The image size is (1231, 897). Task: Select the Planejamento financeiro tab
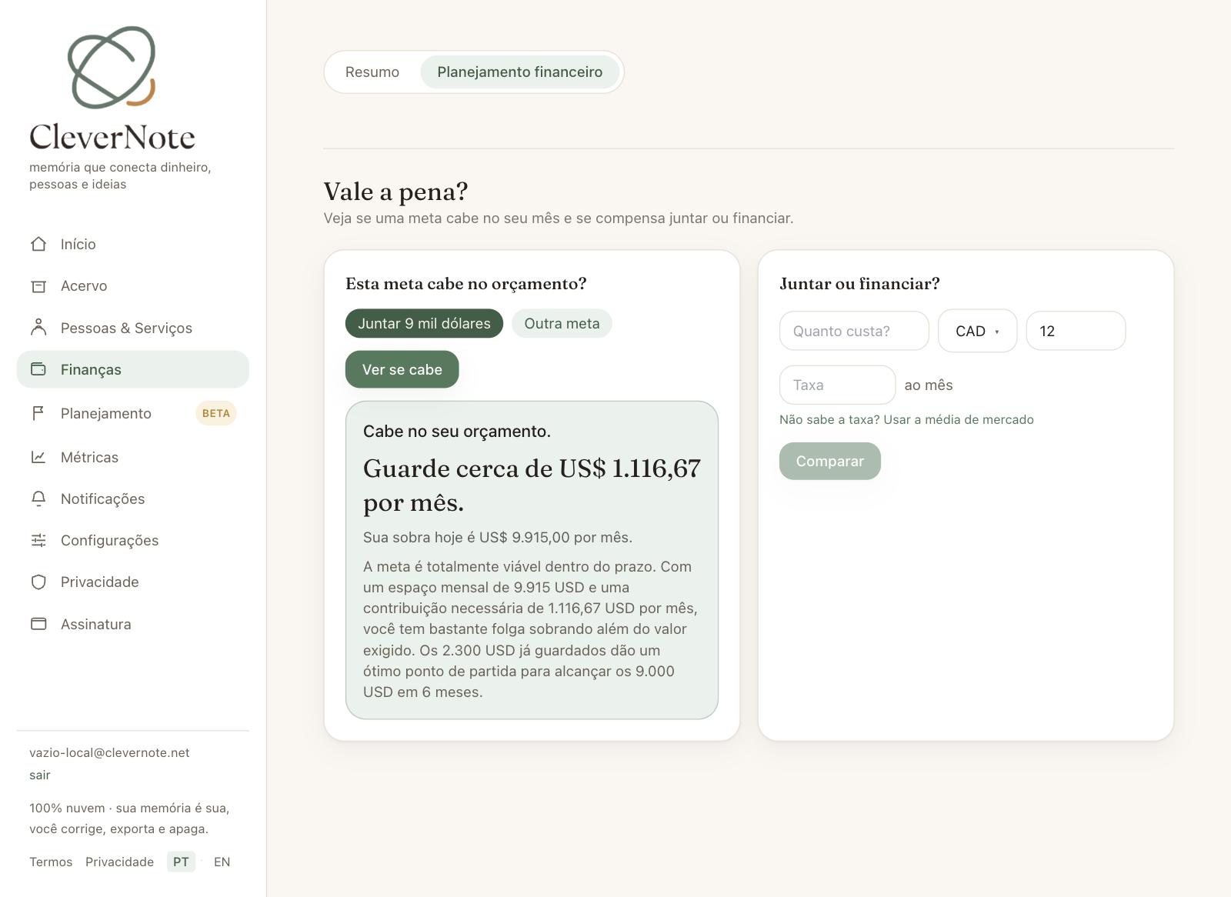point(520,72)
